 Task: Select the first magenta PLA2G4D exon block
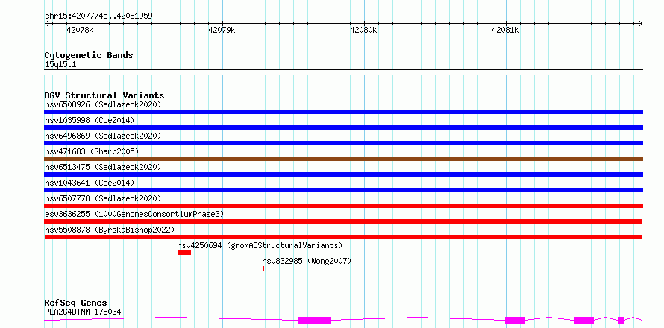[x=314, y=321]
